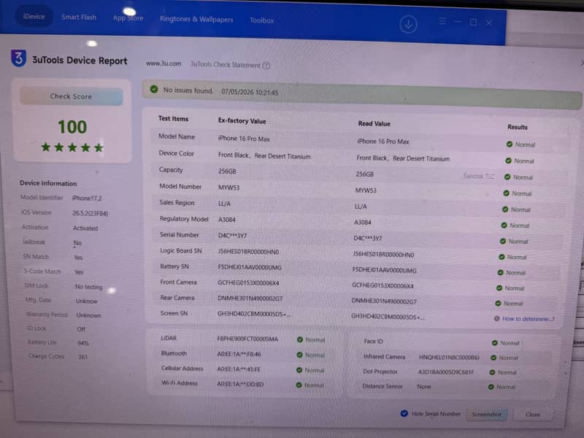Click the score value 100
The height and width of the screenshot is (438, 584).
(72, 127)
